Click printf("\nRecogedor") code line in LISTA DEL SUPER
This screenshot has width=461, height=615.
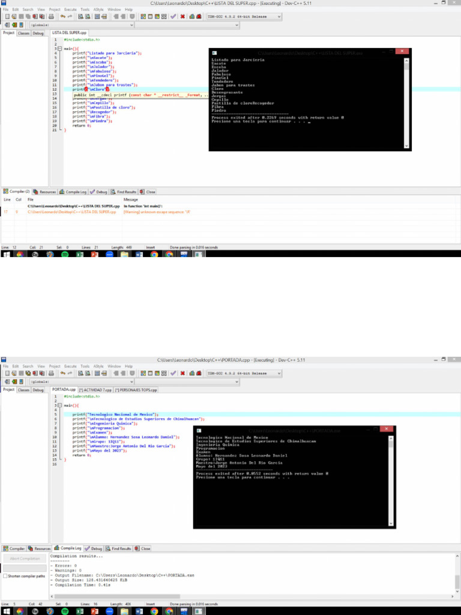91,112
